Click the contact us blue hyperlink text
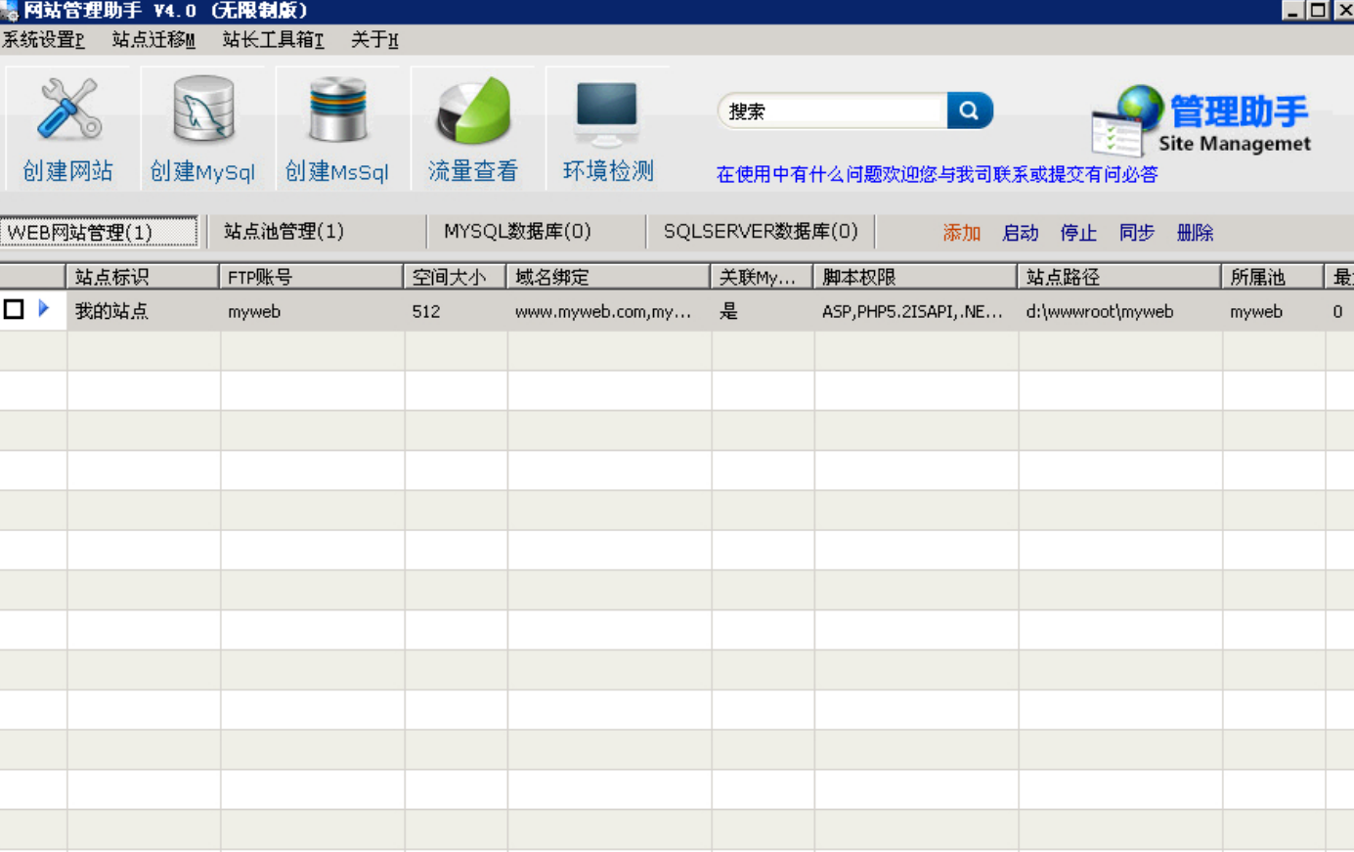This screenshot has height=852, width=1354. 937,175
